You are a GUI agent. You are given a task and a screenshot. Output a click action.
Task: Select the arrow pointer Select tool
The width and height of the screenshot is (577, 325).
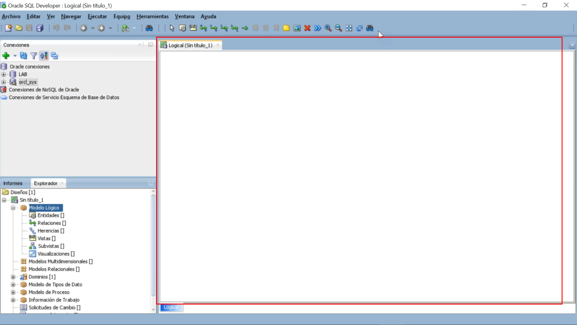[x=172, y=28]
